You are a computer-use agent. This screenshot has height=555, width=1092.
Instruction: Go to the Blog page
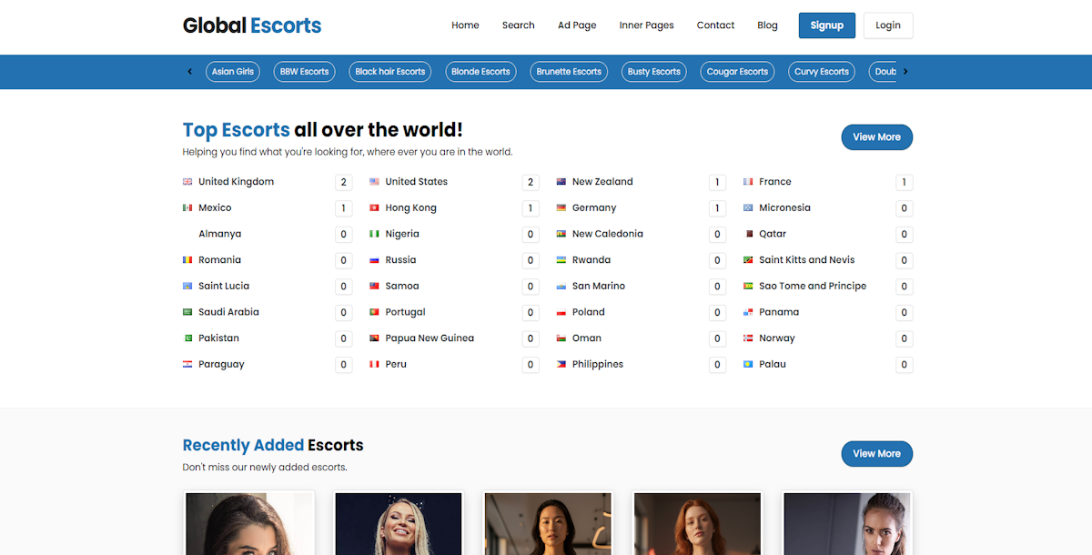click(767, 25)
